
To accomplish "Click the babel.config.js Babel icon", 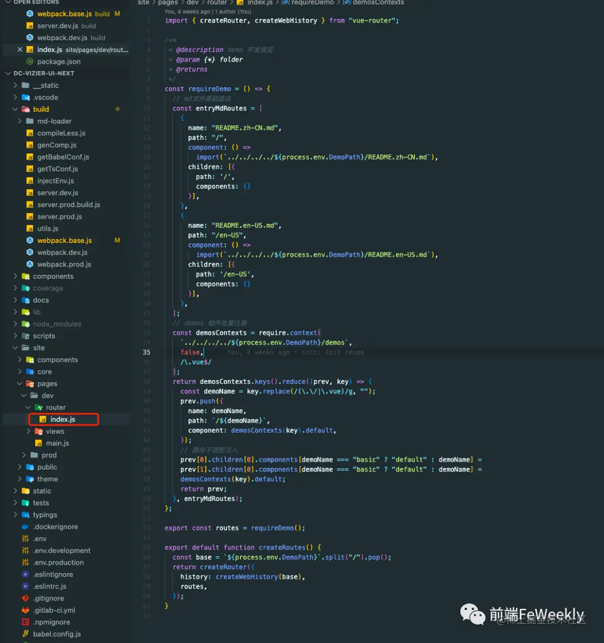I will click(25, 633).
